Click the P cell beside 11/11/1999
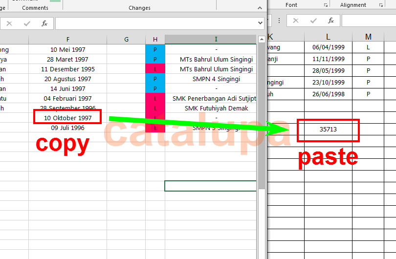Viewport: 396px width, 259px height. pyautogui.click(x=368, y=59)
